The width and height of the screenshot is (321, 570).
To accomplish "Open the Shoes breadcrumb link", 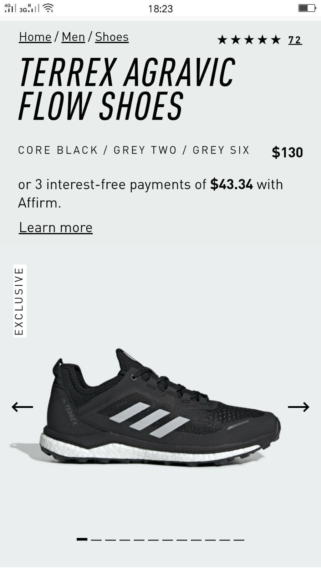I will [112, 37].
